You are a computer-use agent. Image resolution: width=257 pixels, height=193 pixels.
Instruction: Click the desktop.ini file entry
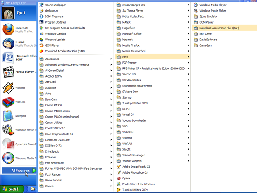pyautogui.click(x=75, y=11)
